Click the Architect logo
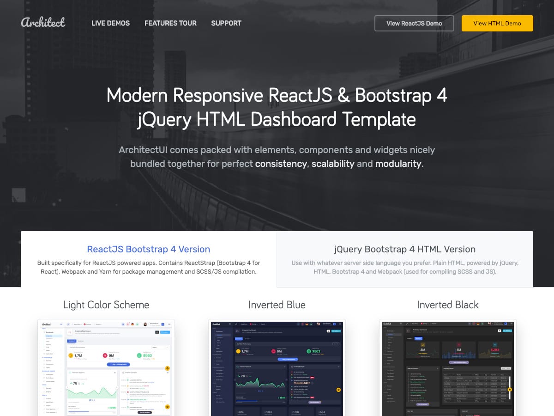The image size is (554, 416). [43, 22]
